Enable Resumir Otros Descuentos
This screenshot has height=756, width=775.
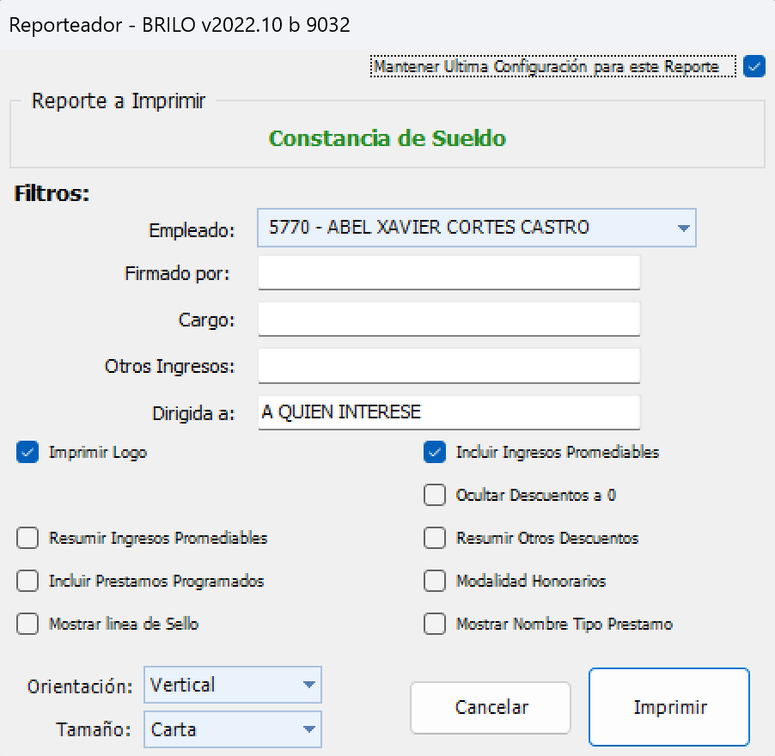[434, 538]
